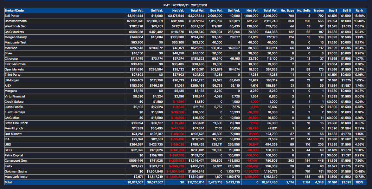Click the Buy $ column header
This screenshot has height=189, width=372.
[333, 11]
